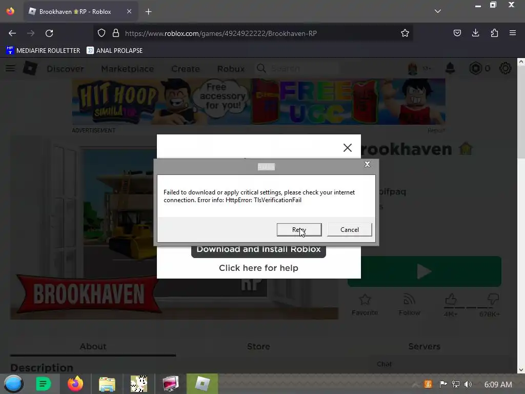Open the volume speaker tray icon
525x394 pixels.
pos(468,384)
